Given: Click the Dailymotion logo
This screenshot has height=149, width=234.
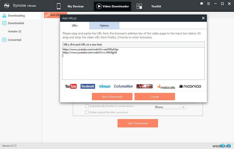Looking at the screenshot, I should tap(123, 86).
